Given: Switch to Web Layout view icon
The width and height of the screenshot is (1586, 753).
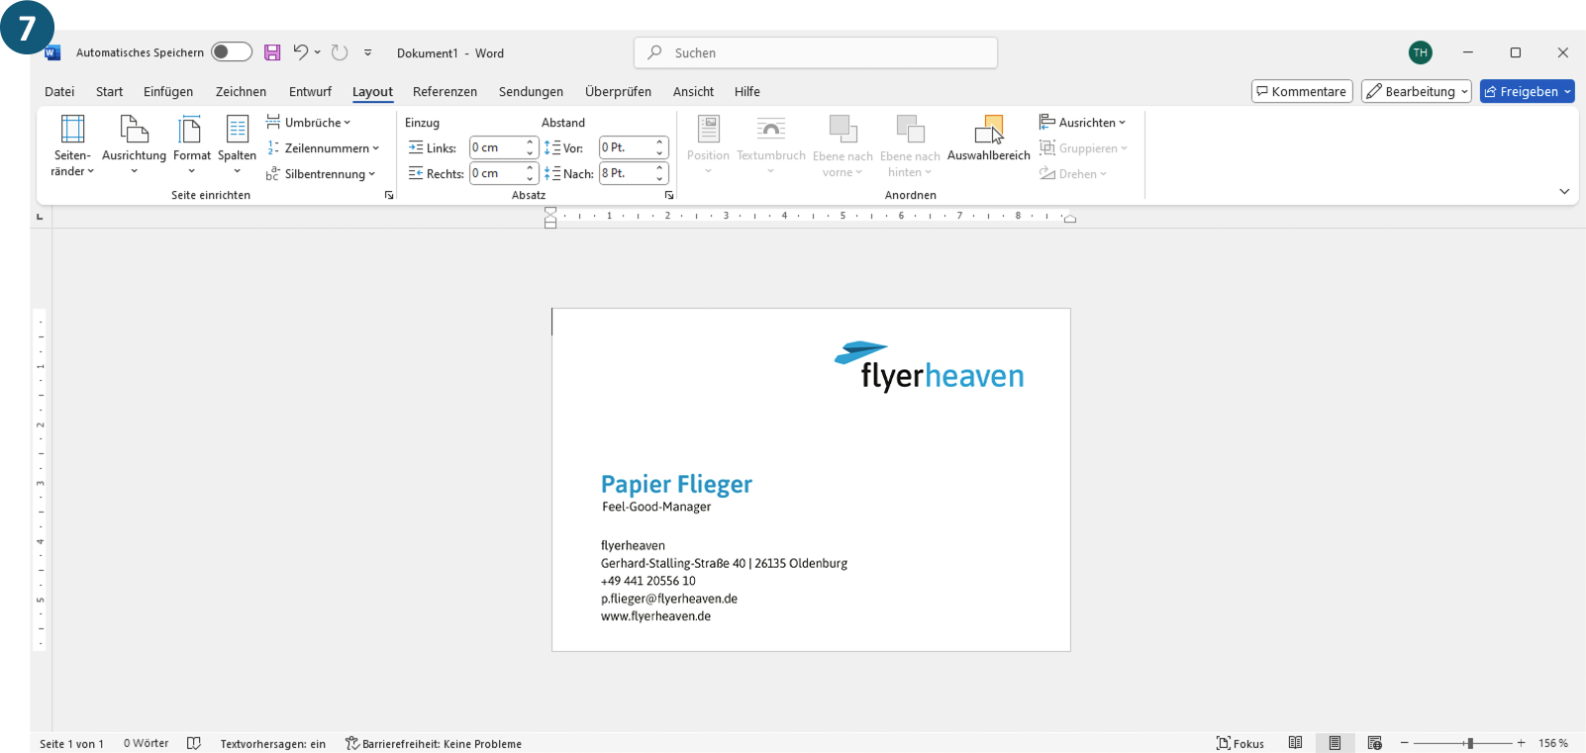Looking at the screenshot, I should 1374,744.
